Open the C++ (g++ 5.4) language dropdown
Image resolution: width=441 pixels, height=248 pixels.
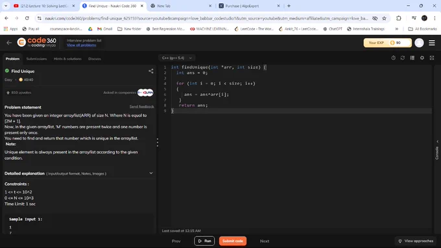(x=177, y=58)
